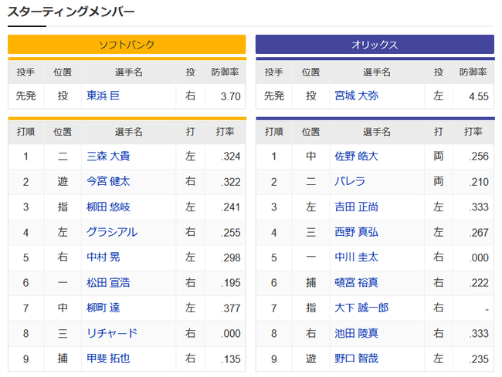This screenshot has width=502, height=377.
Task: Open player link 吉田 正尚
Action: pos(356,207)
